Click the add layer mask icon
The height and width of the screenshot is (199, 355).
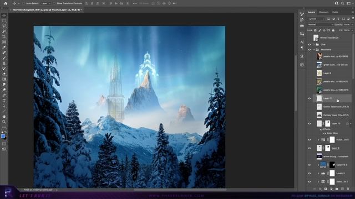(326, 189)
